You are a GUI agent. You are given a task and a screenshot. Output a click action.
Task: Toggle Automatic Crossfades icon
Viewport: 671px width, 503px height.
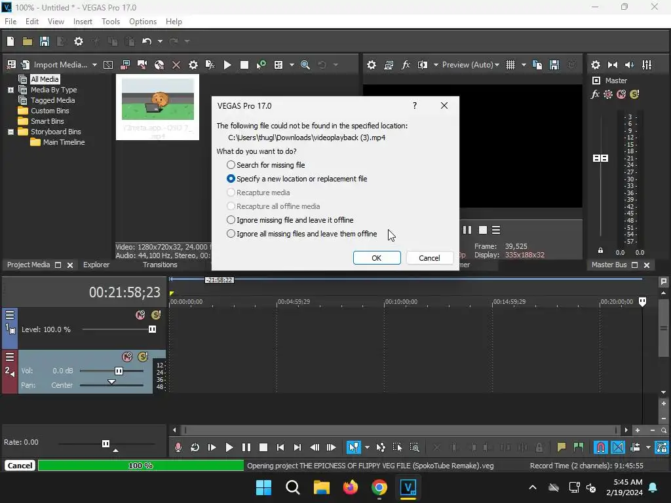click(618, 447)
